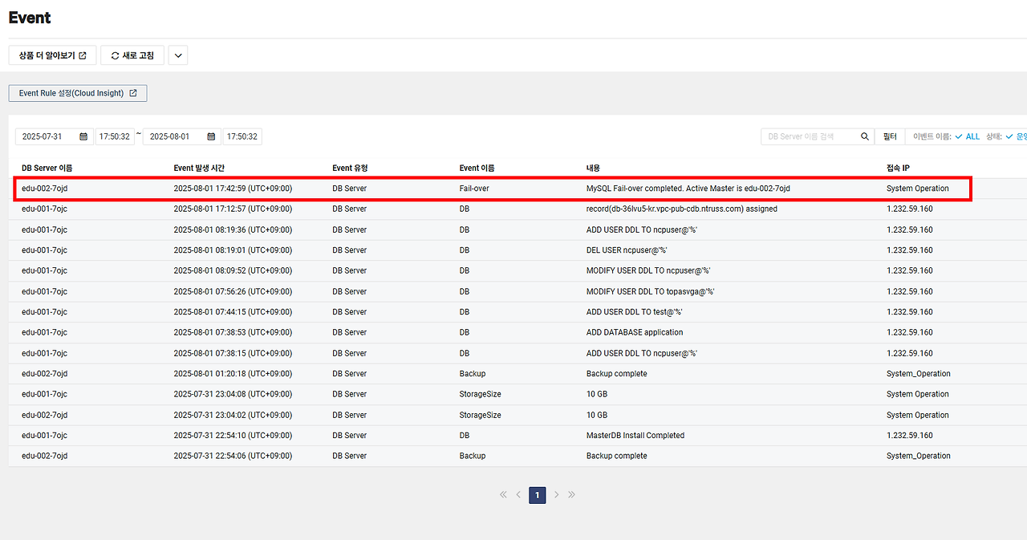Screen dimensions: 1027x540
Task: Focus the DB Server 이름 검색 field
Action: click(809, 136)
